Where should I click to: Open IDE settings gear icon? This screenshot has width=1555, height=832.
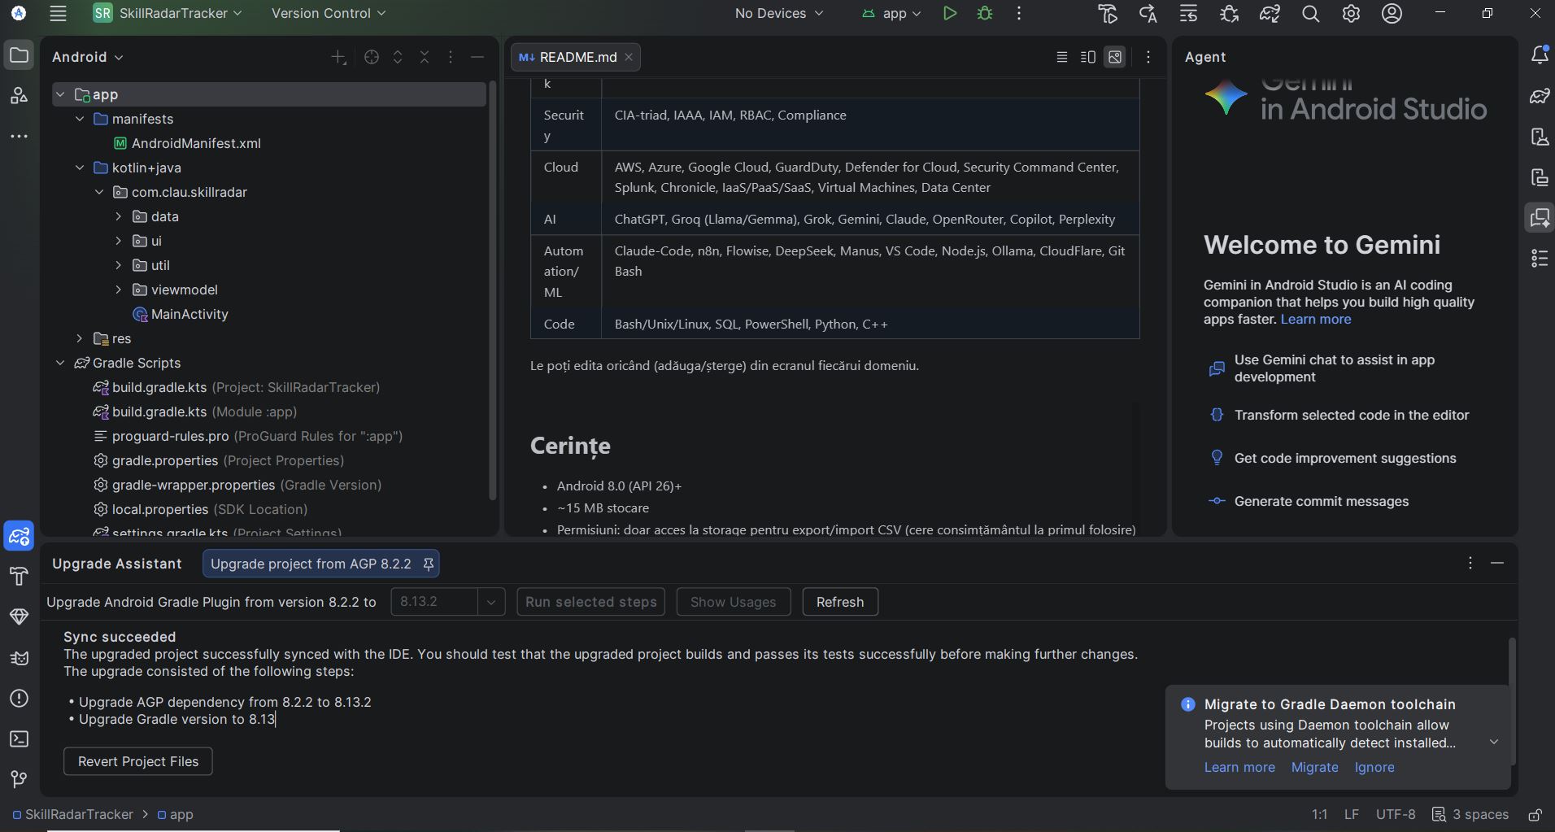click(1351, 14)
